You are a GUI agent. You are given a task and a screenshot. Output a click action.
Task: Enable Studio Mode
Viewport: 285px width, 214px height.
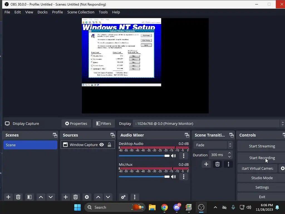262,178
